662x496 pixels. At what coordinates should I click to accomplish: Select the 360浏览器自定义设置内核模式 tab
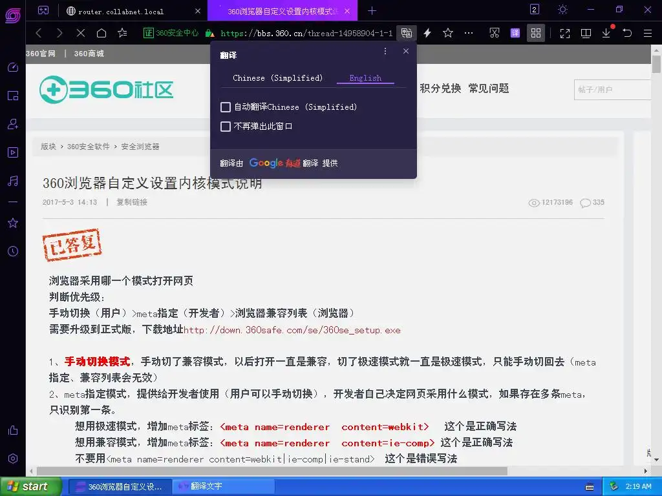(283, 12)
